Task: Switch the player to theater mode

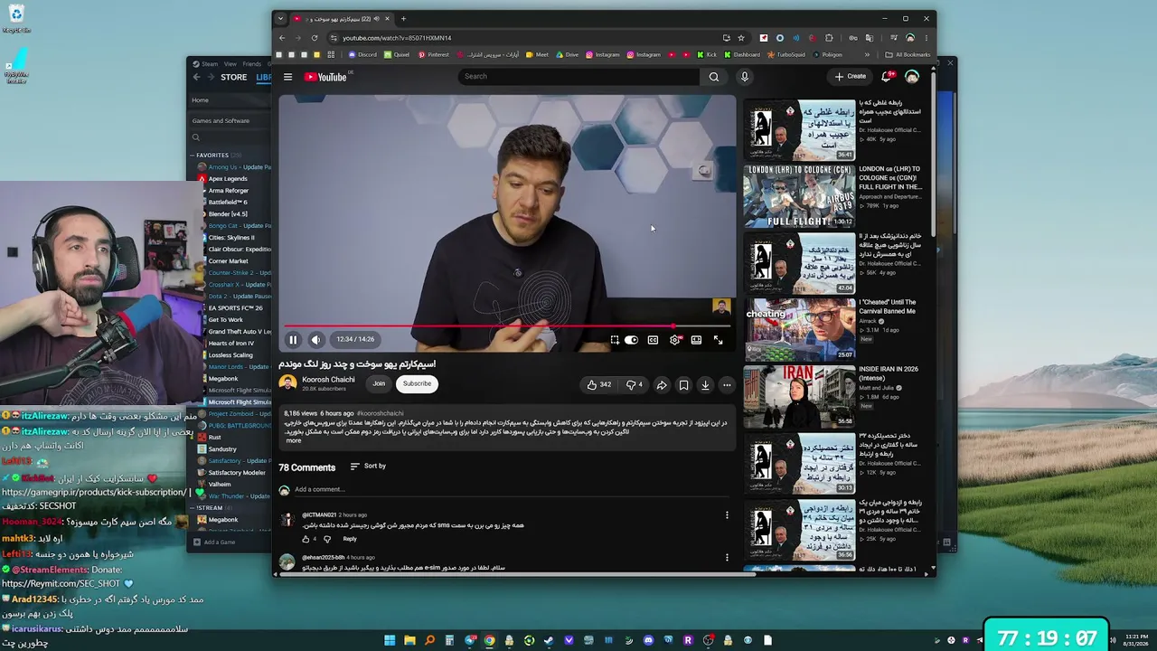Action: point(696,340)
